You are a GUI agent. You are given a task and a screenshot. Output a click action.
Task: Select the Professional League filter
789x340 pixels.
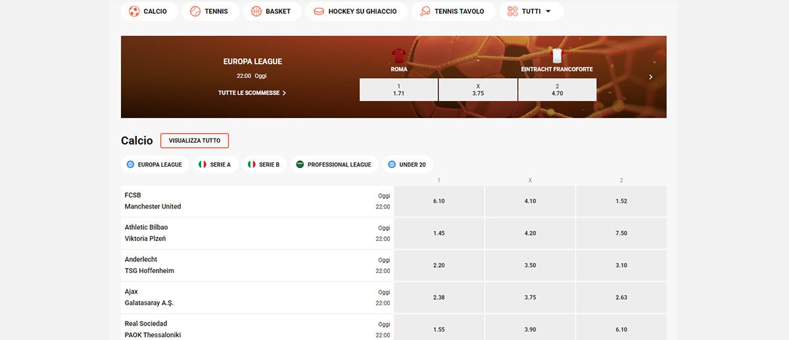click(x=334, y=165)
